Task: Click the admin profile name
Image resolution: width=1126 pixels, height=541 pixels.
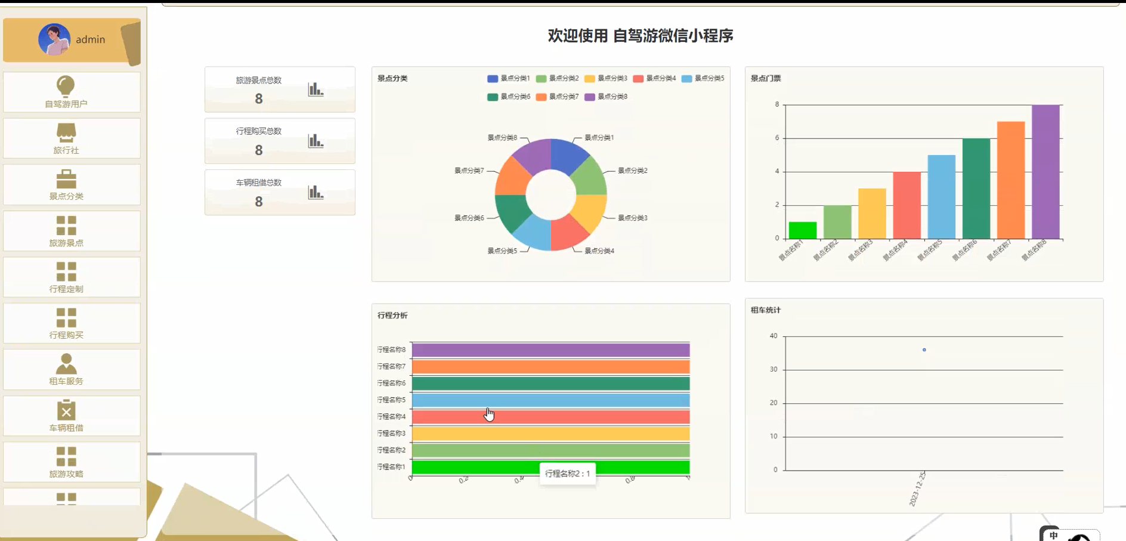Action: click(x=89, y=39)
